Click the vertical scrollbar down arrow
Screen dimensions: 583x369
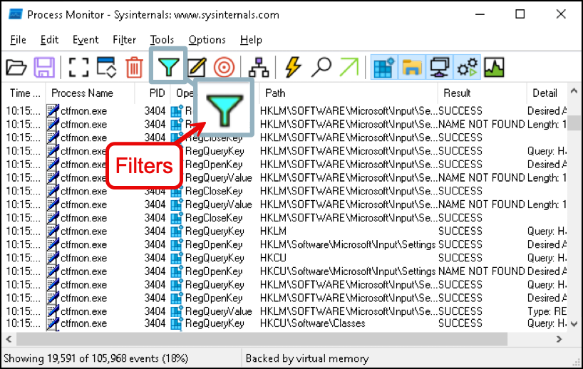pyautogui.click(x=574, y=324)
